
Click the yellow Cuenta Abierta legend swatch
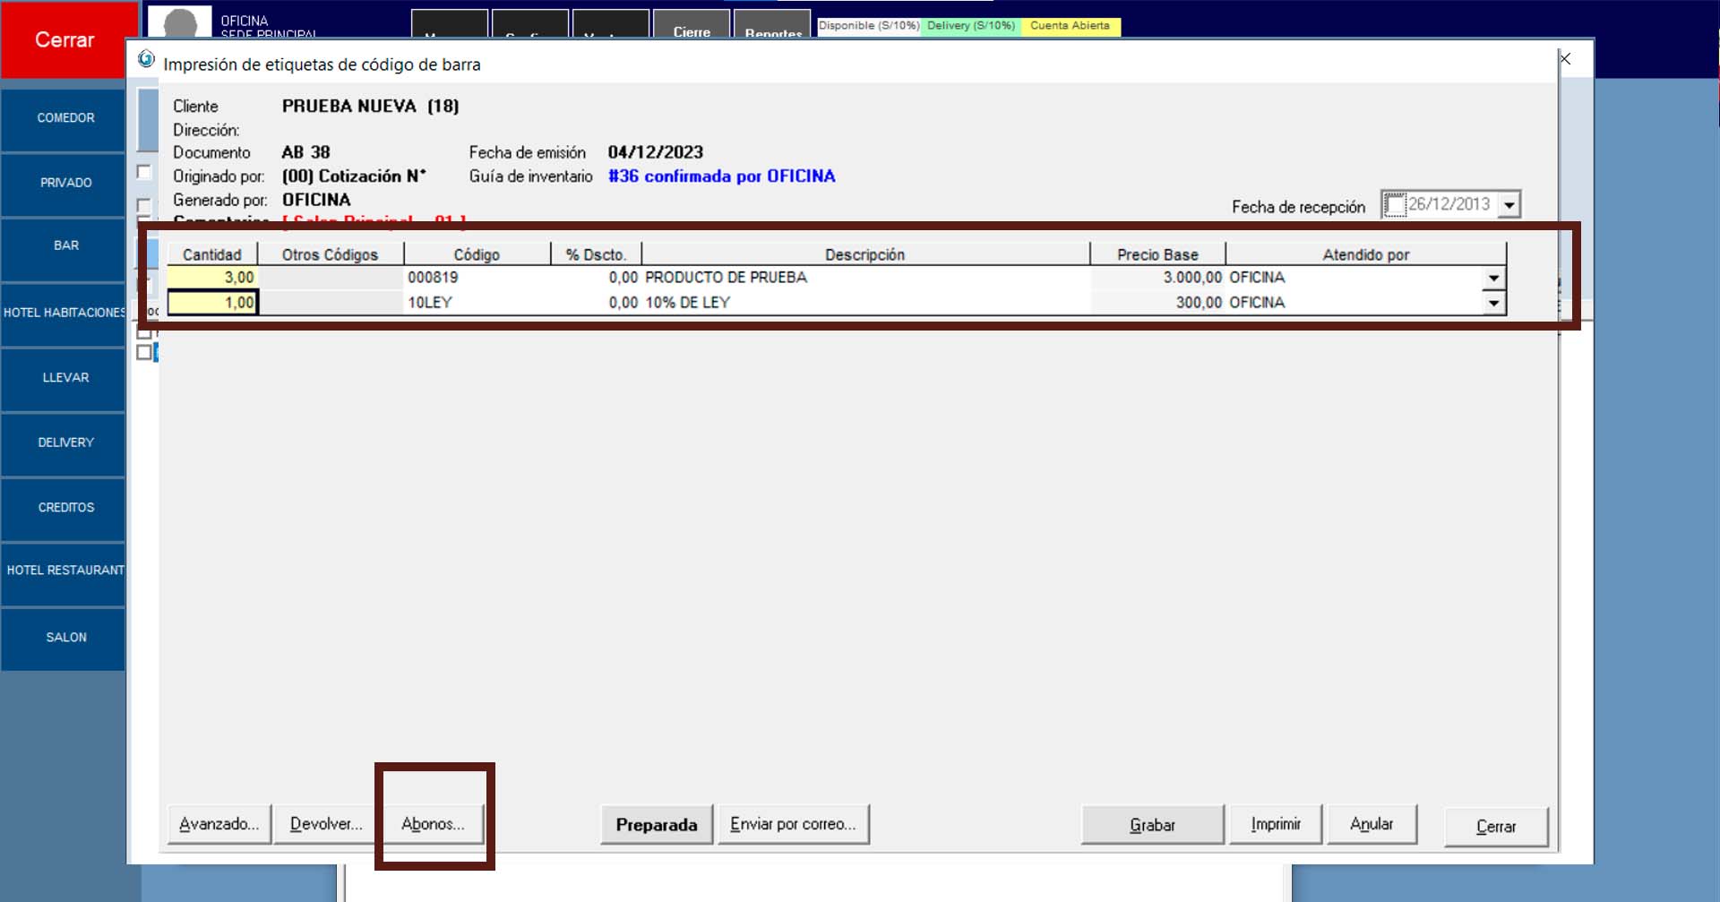coord(1070,26)
